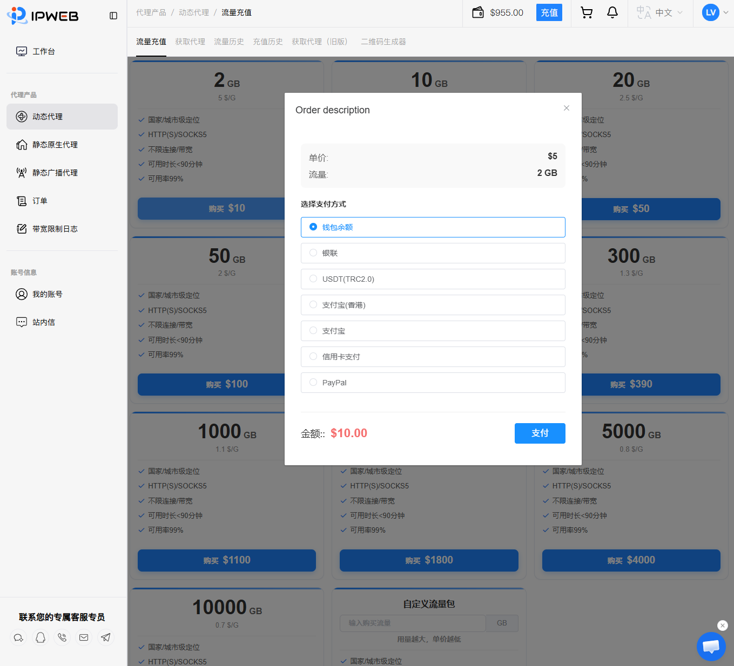Switch to the 流量充值 tab

click(x=151, y=42)
